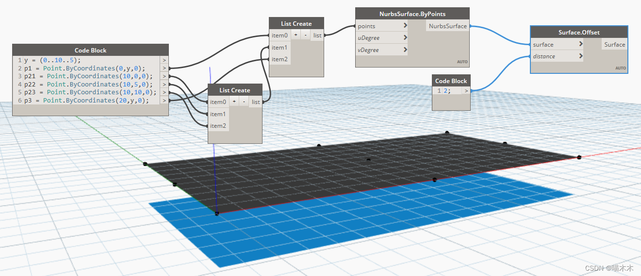This screenshot has height=276, width=641.
Task: Select the item2 port of the lower List Create
Action: [218, 126]
